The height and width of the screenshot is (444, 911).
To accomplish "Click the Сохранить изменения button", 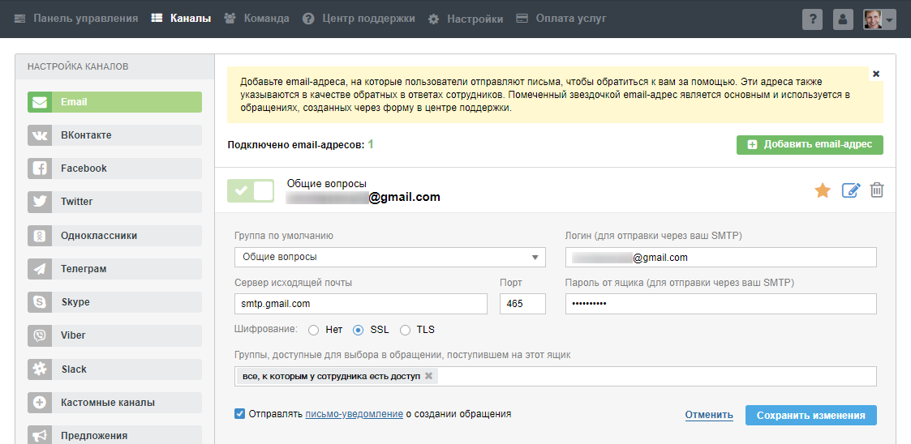I will point(810,416).
